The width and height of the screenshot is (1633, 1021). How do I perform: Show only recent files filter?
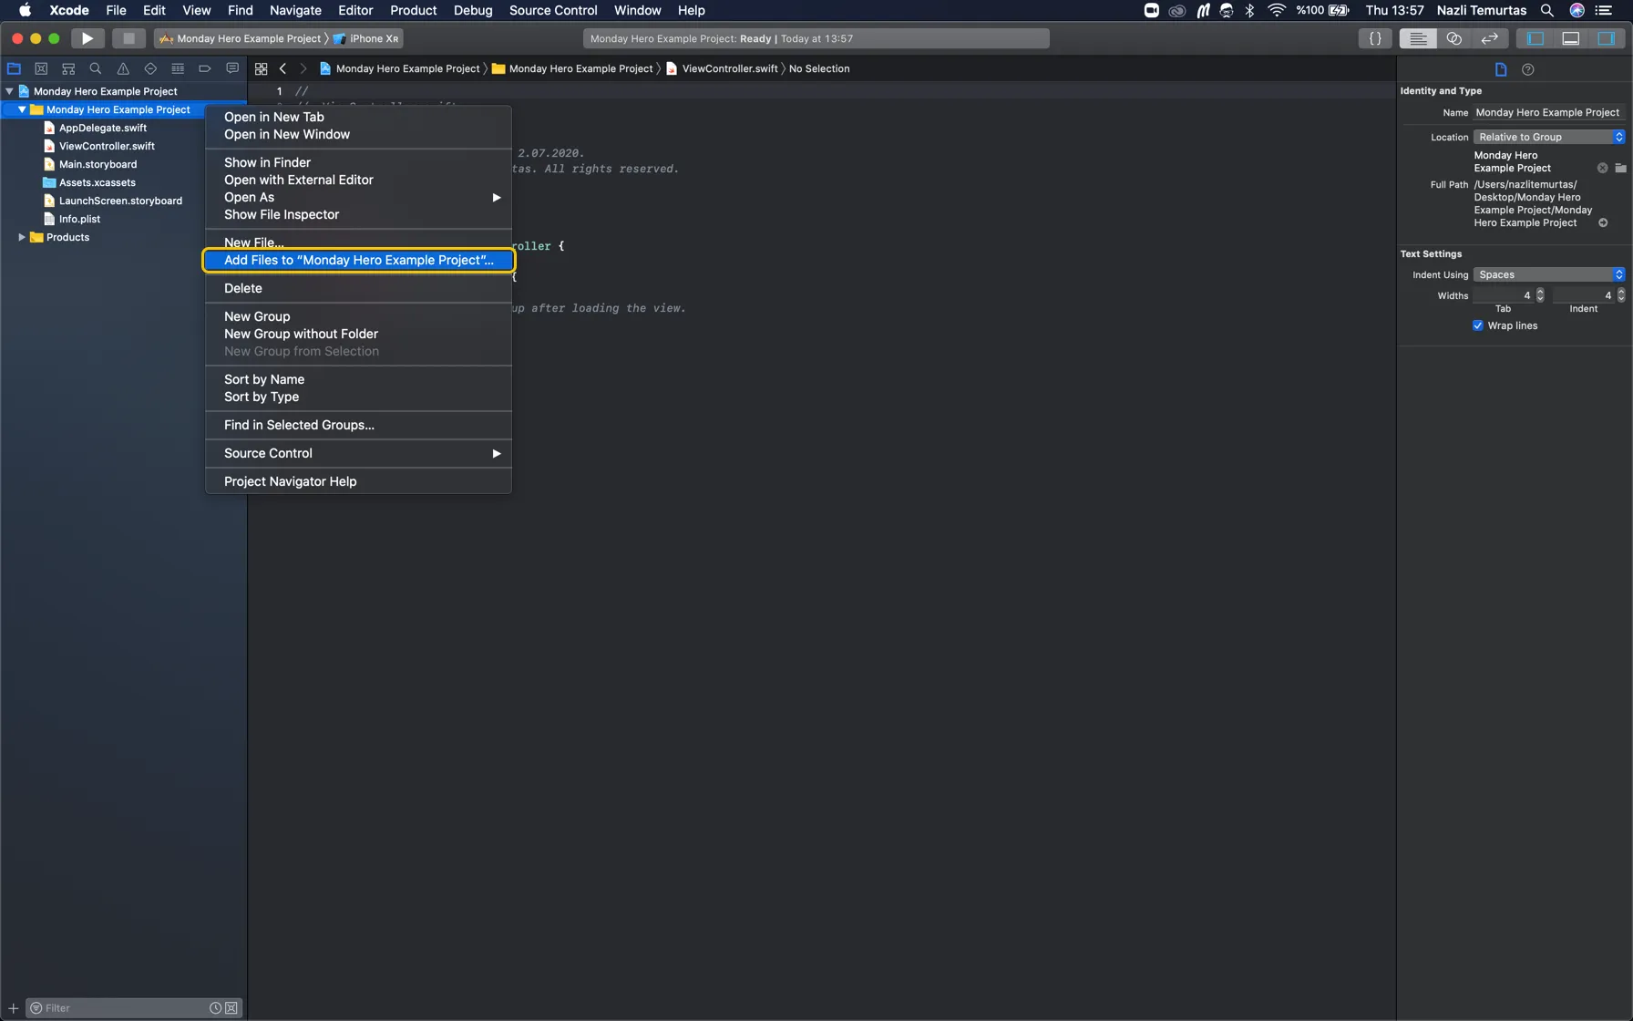coord(215,1007)
